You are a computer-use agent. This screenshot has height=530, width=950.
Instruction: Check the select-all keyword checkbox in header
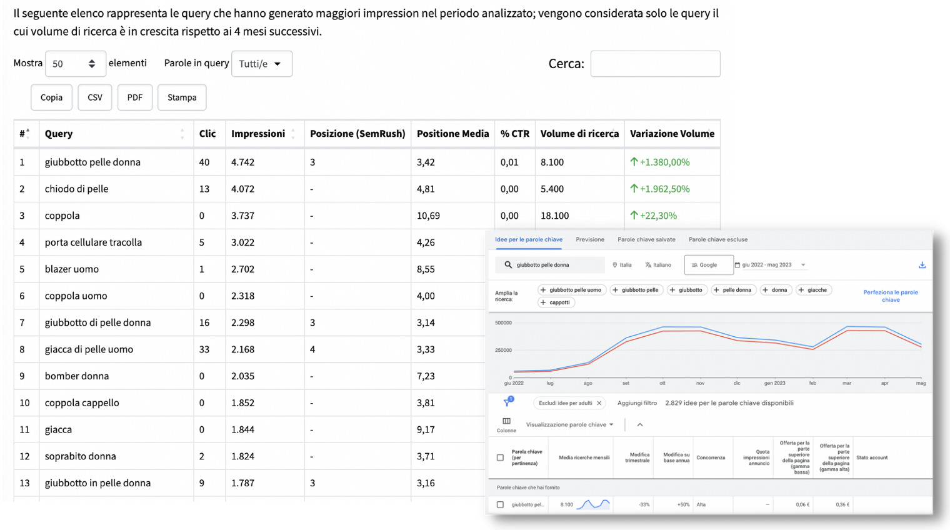coord(500,457)
